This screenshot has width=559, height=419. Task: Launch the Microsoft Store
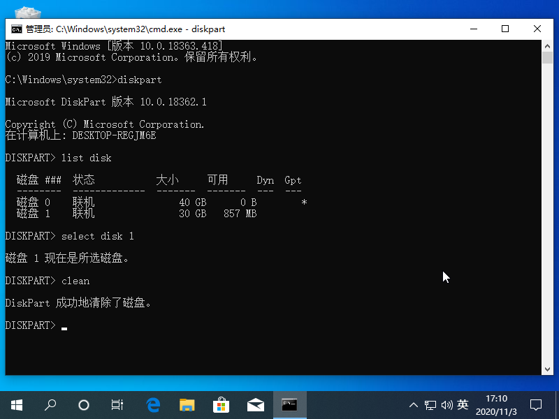tap(221, 405)
